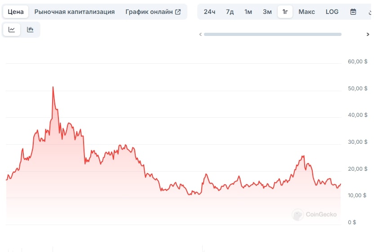
Task: Toggle the LOG scale option
Action: pos(332,12)
